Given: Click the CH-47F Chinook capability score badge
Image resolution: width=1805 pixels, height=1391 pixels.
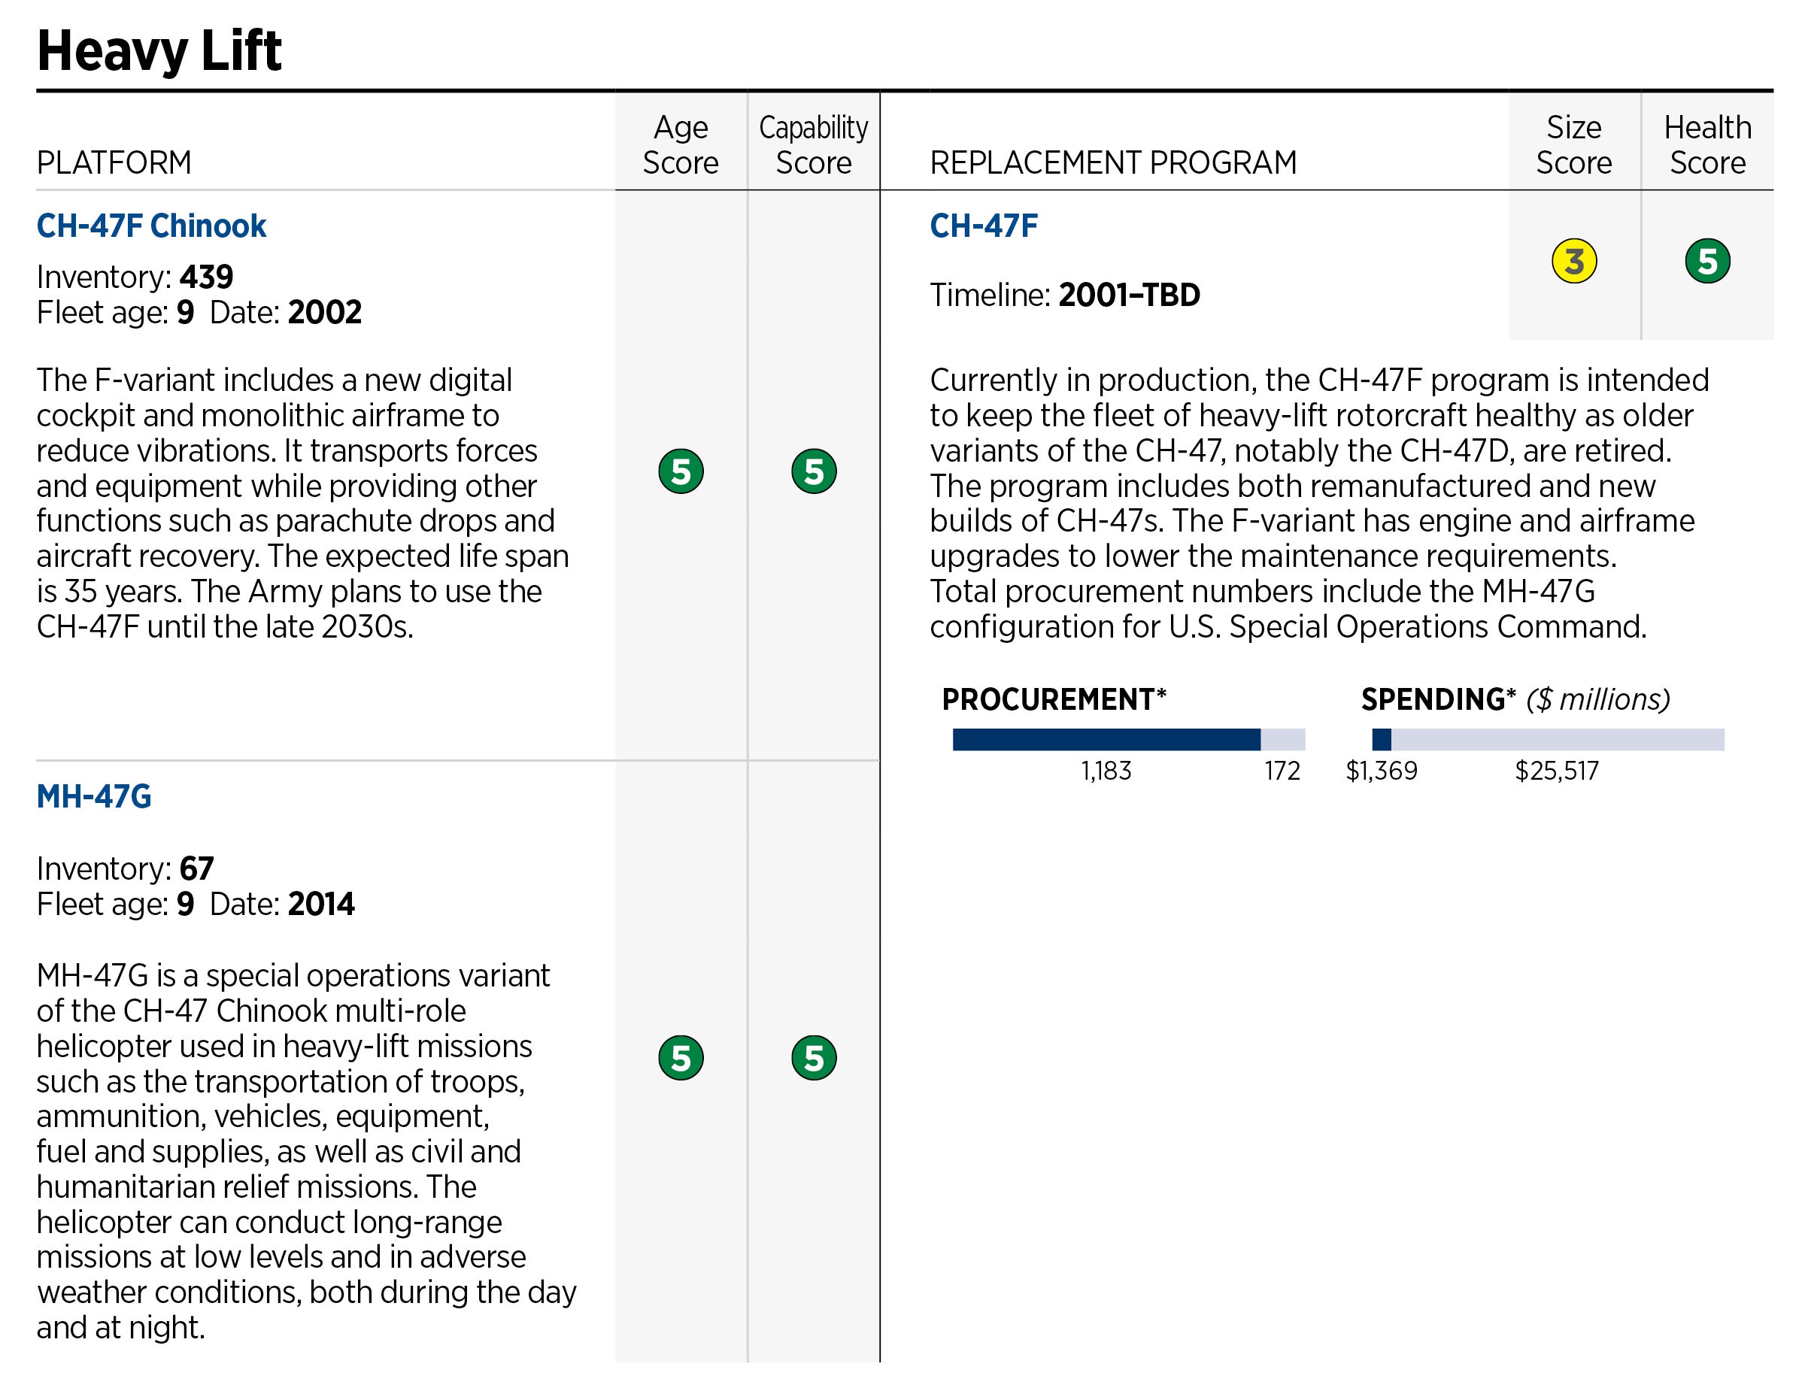Looking at the screenshot, I should click(813, 471).
